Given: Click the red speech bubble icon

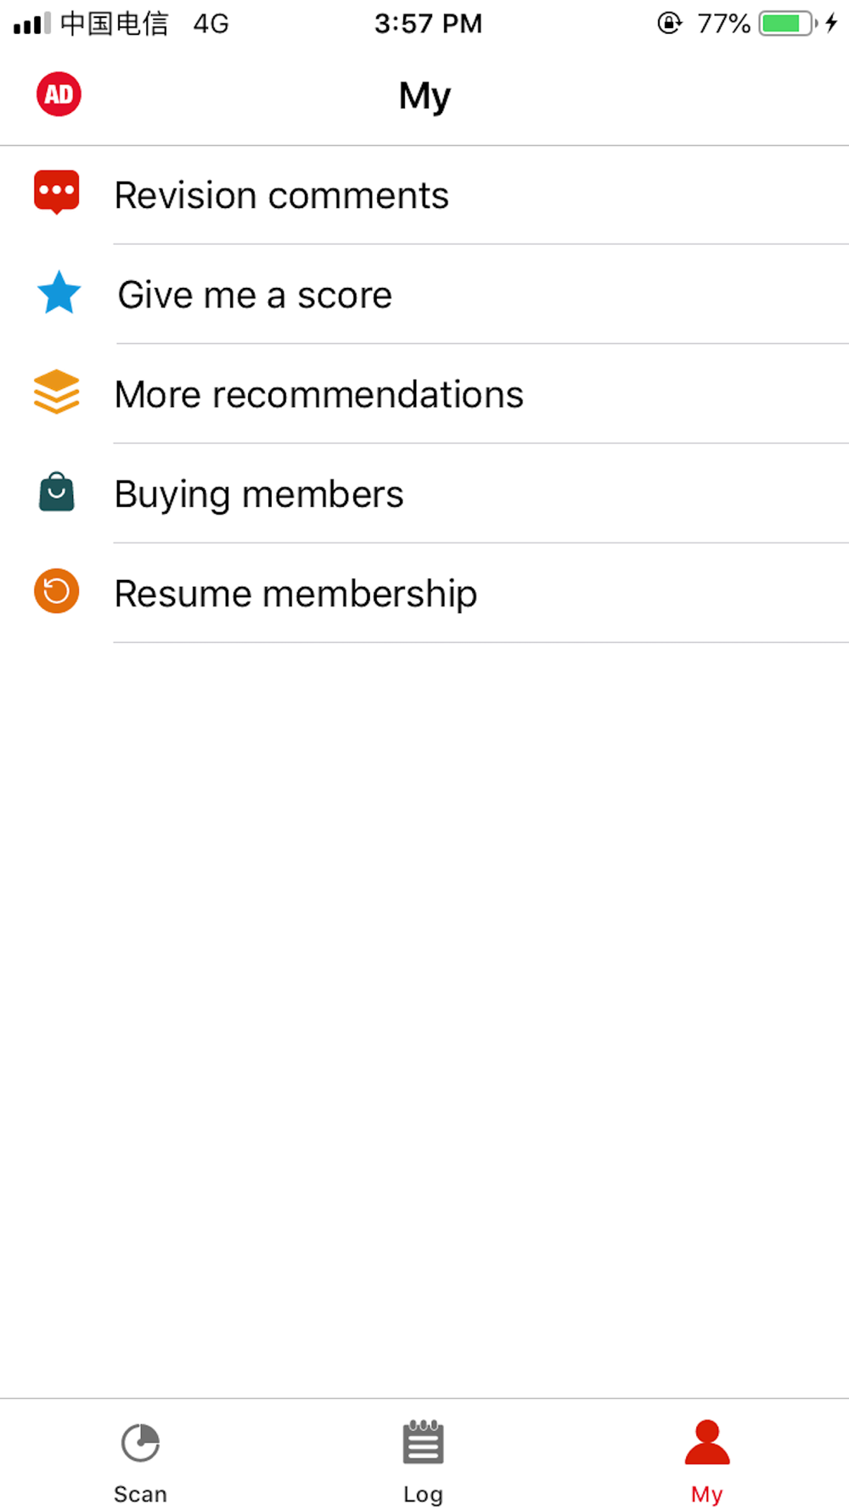Looking at the screenshot, I should [x=57, y=193].
